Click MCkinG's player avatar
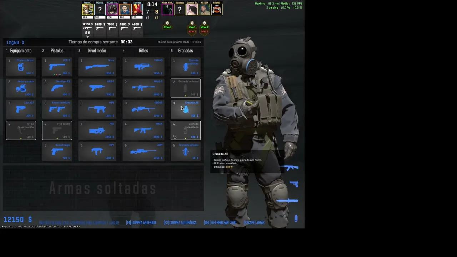457x257 pixels. (112, 10)
